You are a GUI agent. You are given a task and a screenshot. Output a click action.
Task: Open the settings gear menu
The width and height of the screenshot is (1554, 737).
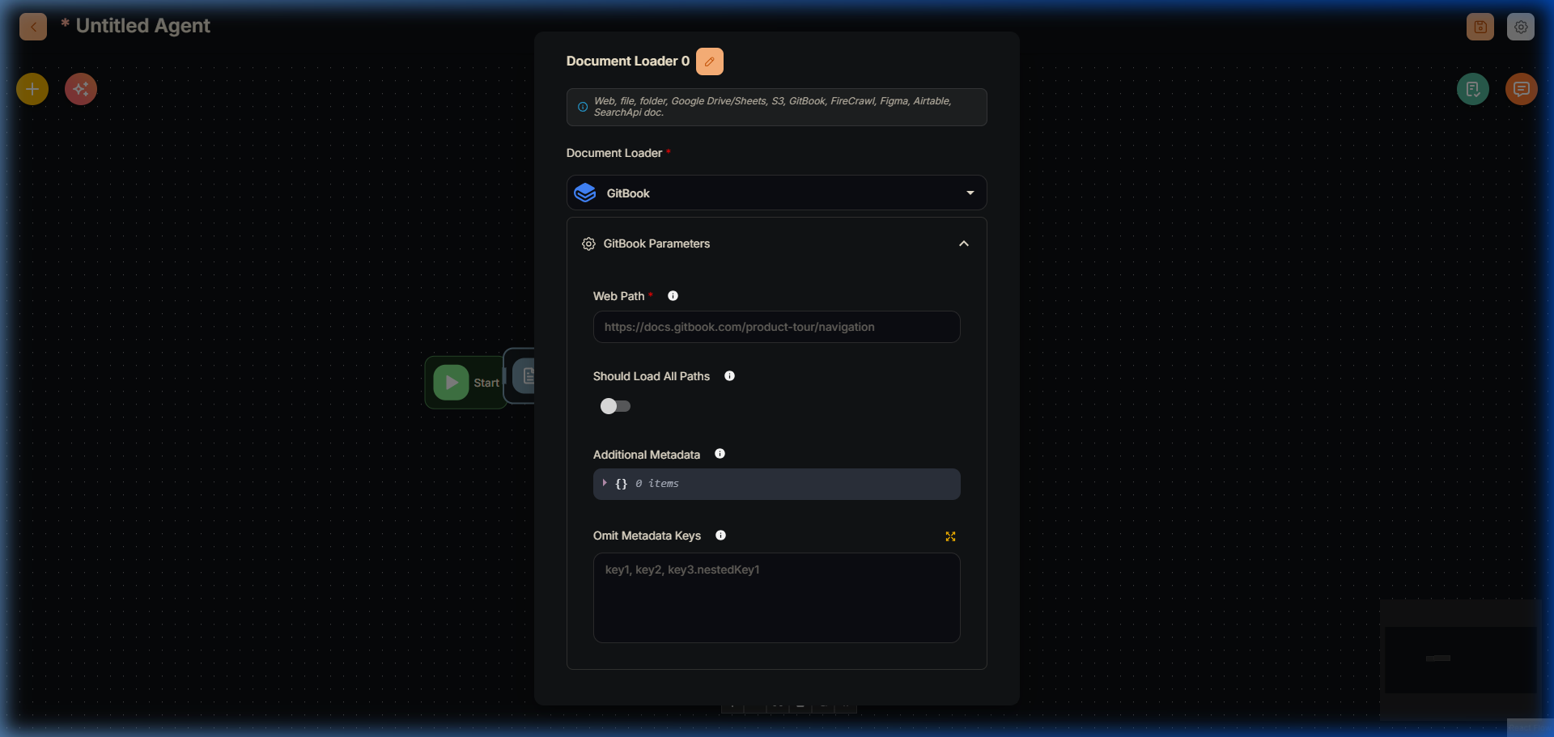click(x=1521, y=26)
